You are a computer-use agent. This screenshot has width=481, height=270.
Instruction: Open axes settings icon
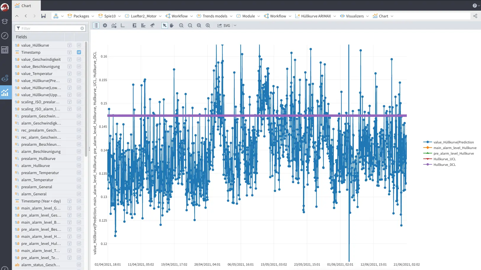click(x=123, y=26)
